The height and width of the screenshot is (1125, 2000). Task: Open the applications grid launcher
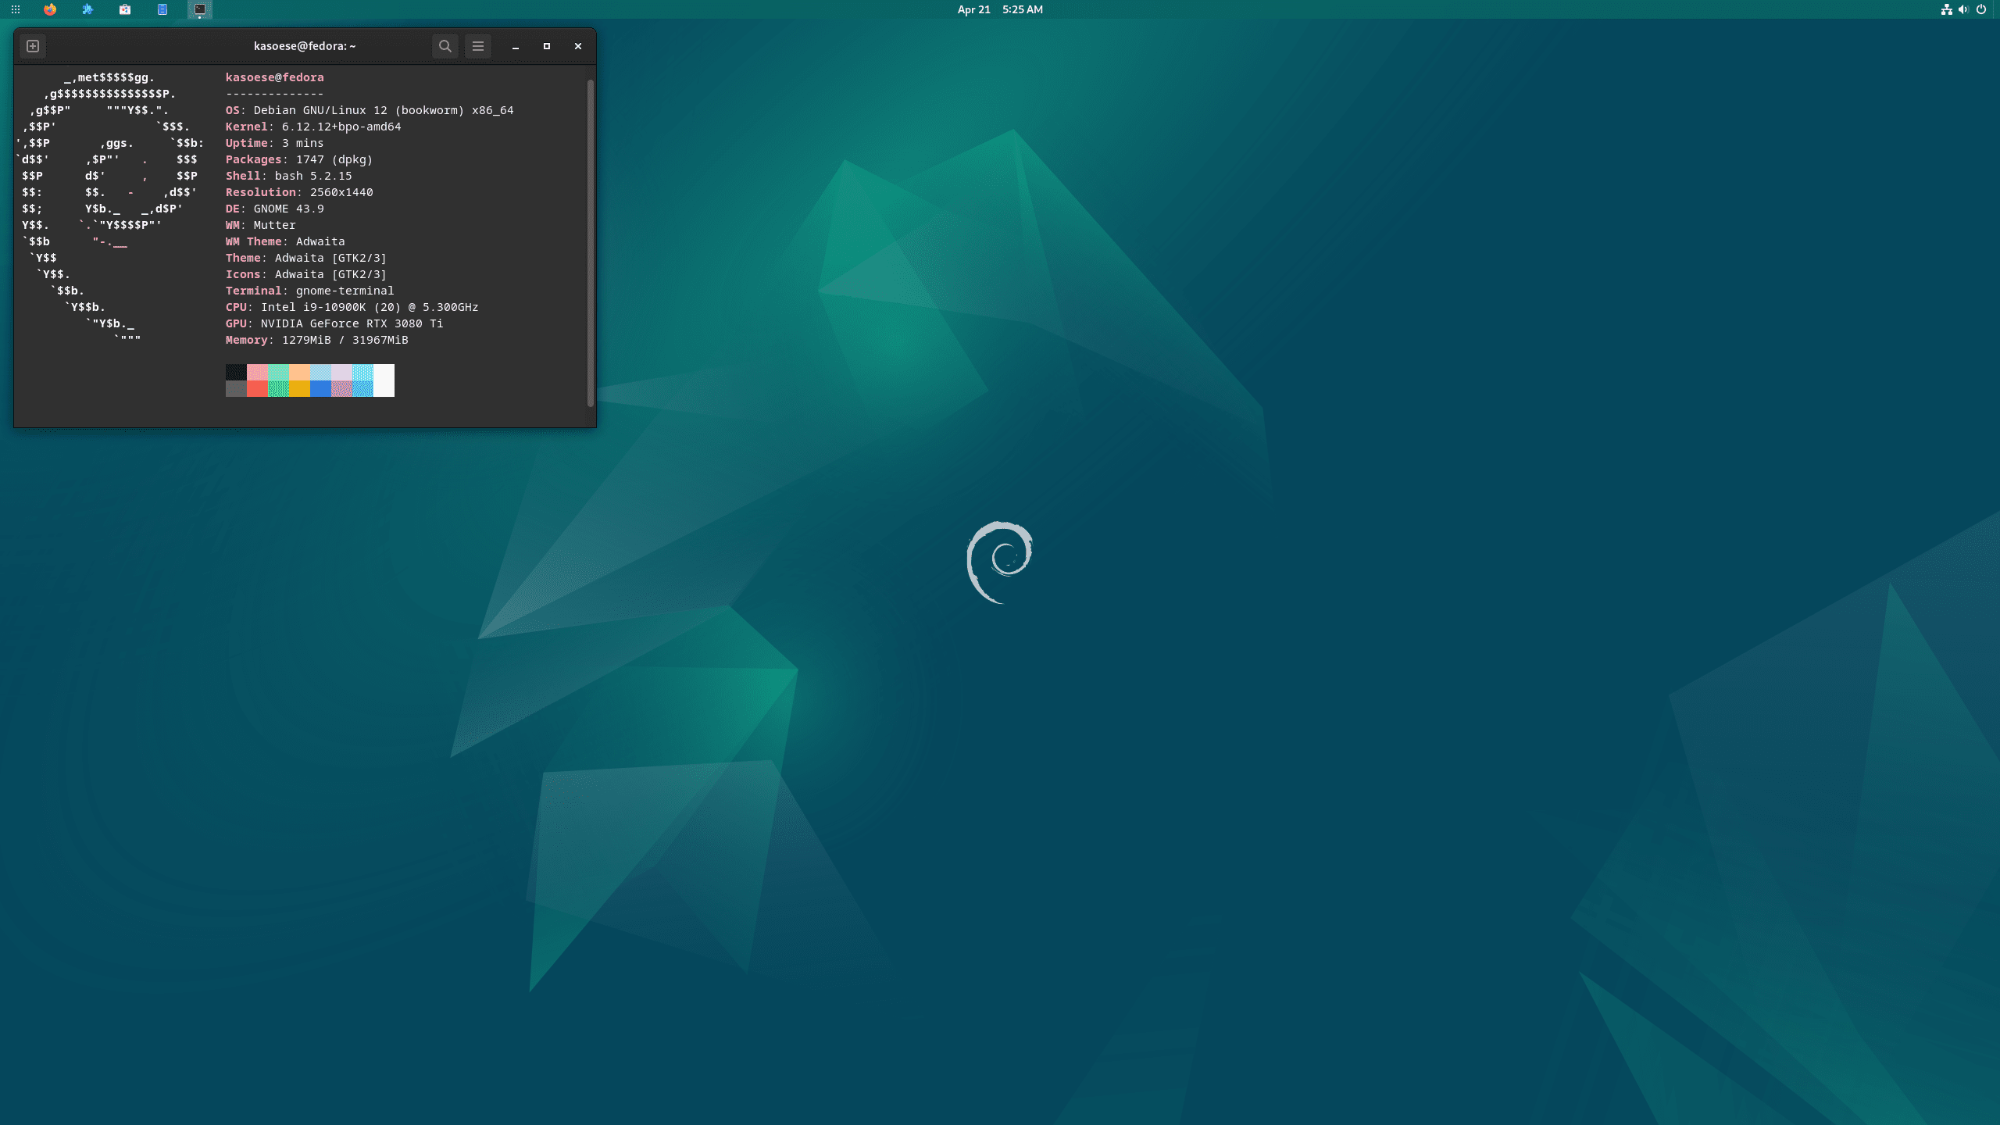[16, 9]
